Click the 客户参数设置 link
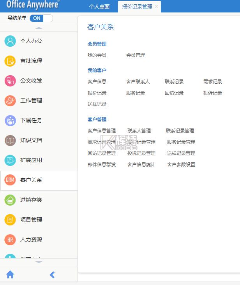 [181, 165]
